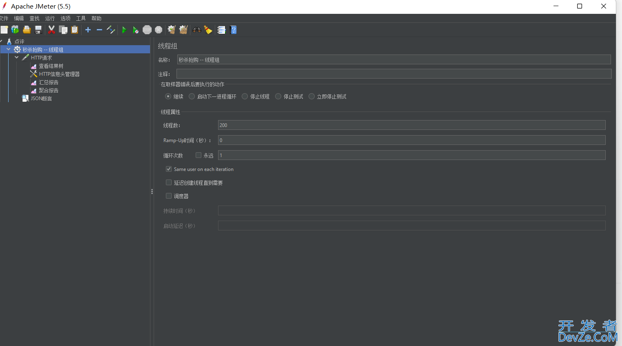This screenshot has width=622, height=346.
Task: Open Function Helper list icon
Action: click(x=221, y=30)
